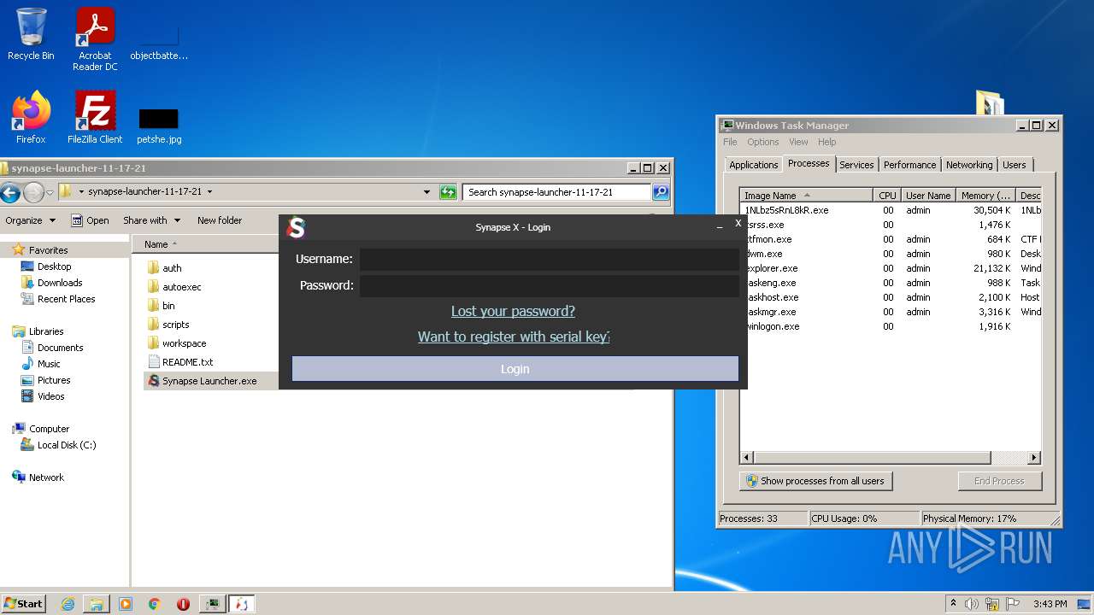Open Media Player taskbar icon
This screenshot has width=1094, height=615.
pyautogui.click(x=126, y=604)
